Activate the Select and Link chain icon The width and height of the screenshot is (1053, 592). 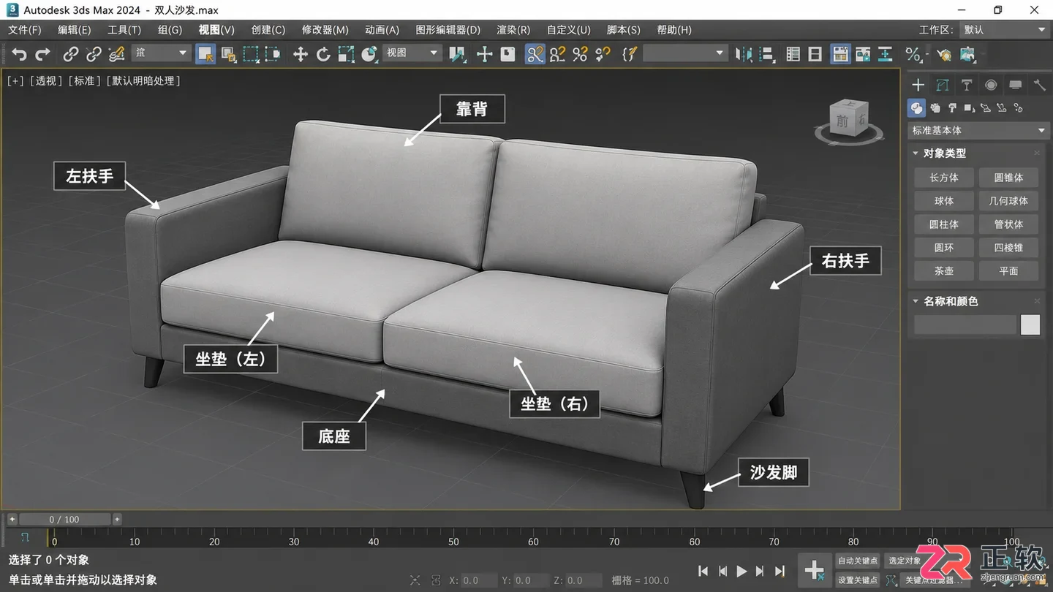70,54
